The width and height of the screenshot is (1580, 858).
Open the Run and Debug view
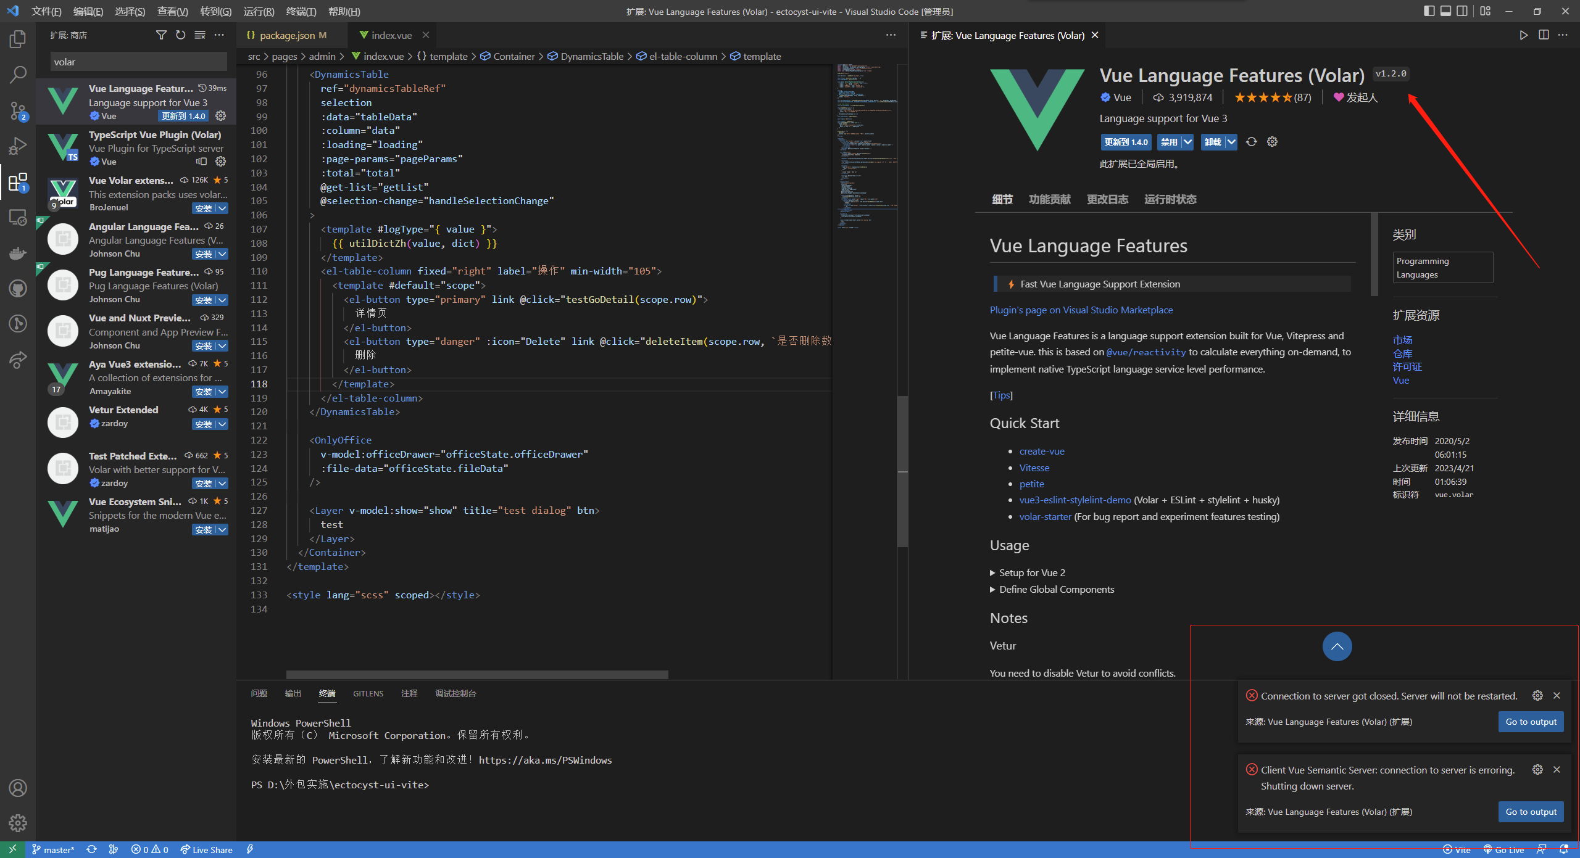click(18, 146)
